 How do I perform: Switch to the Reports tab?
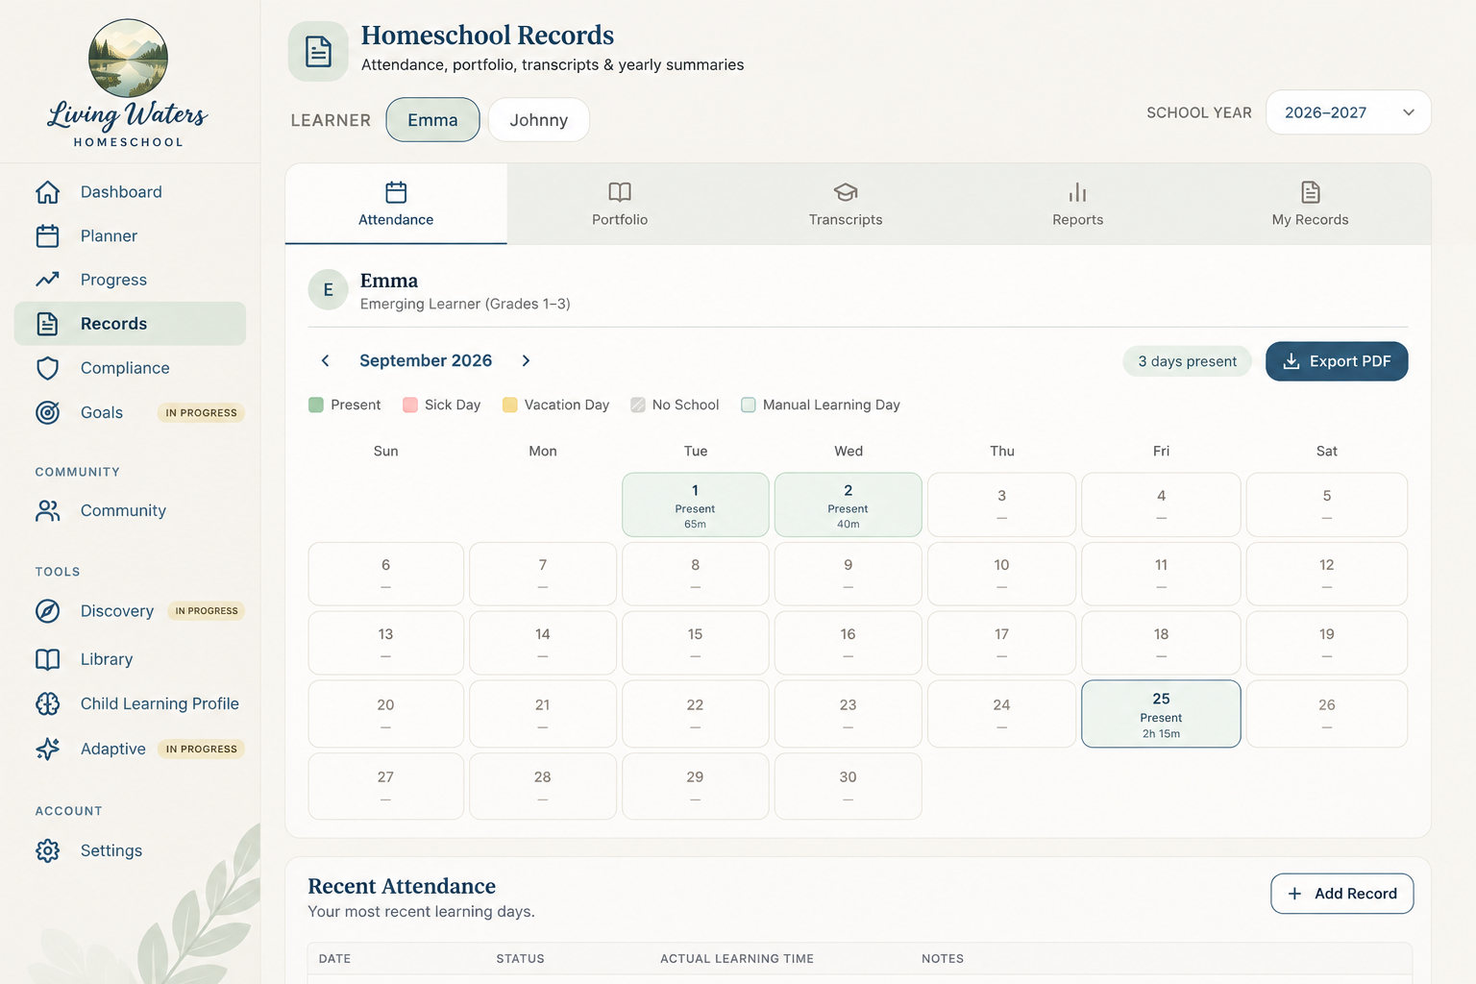point(1077,204)
